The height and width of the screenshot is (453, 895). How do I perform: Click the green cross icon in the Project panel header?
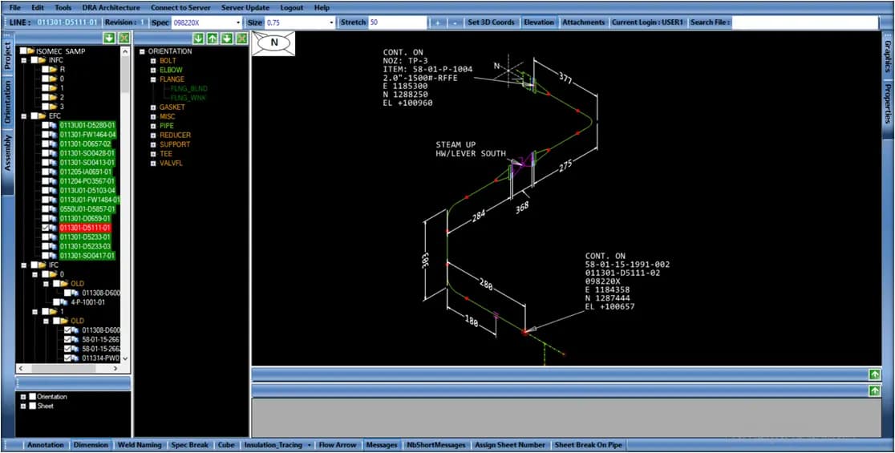[x=124, y=38]
